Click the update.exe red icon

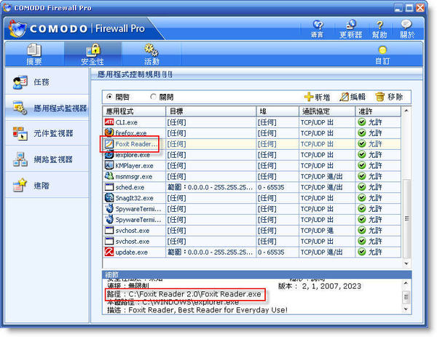point(109,252)
